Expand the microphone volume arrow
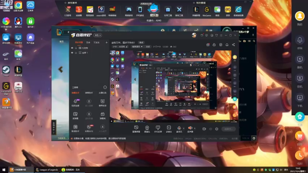 (184, 128)
